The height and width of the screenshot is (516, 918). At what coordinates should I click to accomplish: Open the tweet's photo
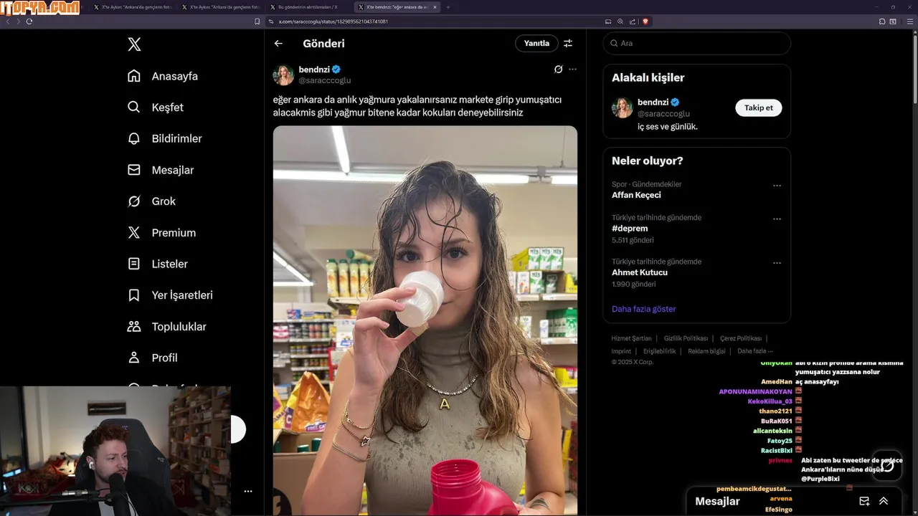pyautogui.click(x=425, y=320)
